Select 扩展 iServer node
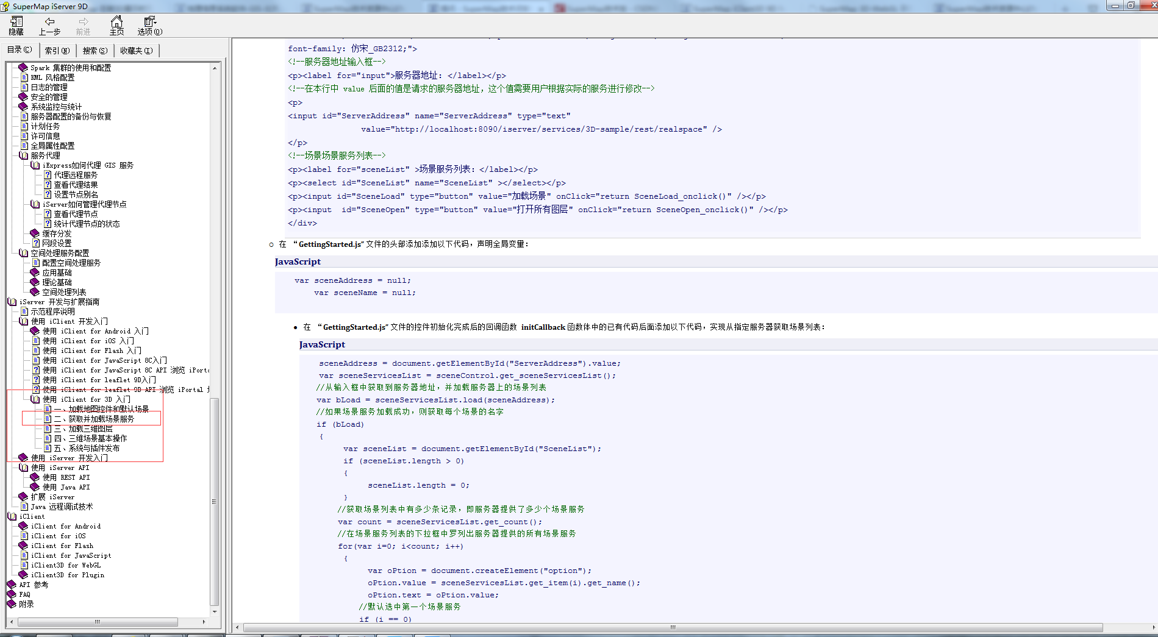This screenshot has height=637, width=1158. [x=52, y=497]
